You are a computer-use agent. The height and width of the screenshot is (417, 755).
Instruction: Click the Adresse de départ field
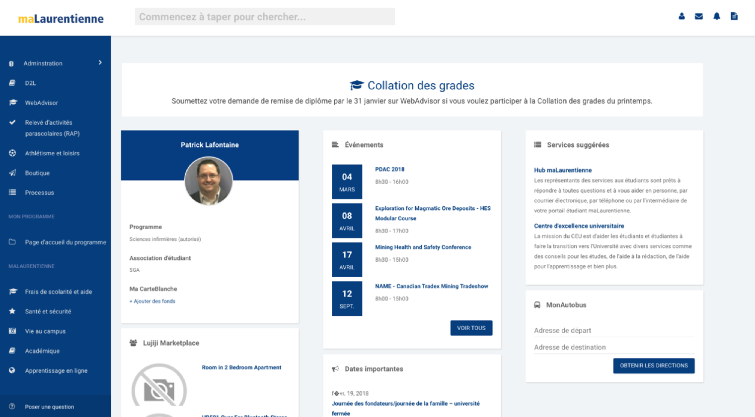[x=614, y=330]
